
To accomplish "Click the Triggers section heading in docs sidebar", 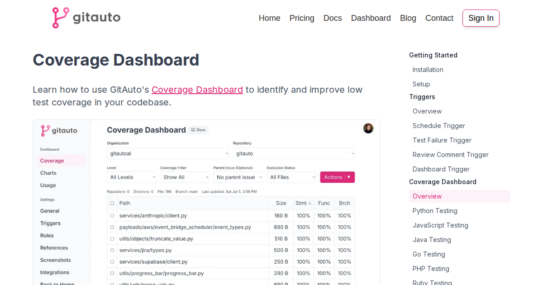I will point(422,97).
